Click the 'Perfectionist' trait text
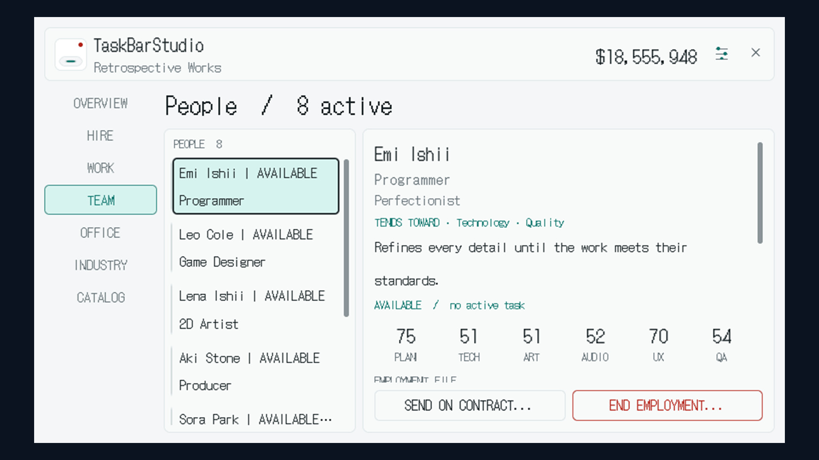This screenshot has width=819, height=460. (x=417, y=201)
